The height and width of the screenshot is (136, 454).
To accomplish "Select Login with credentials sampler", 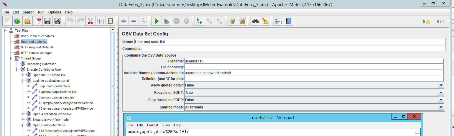I will [54, 86].
